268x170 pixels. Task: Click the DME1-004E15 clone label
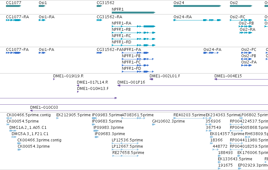coord(228,76)
